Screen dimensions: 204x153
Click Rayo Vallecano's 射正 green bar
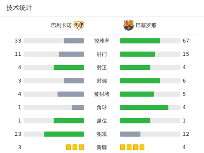click(x=69, y=67)
